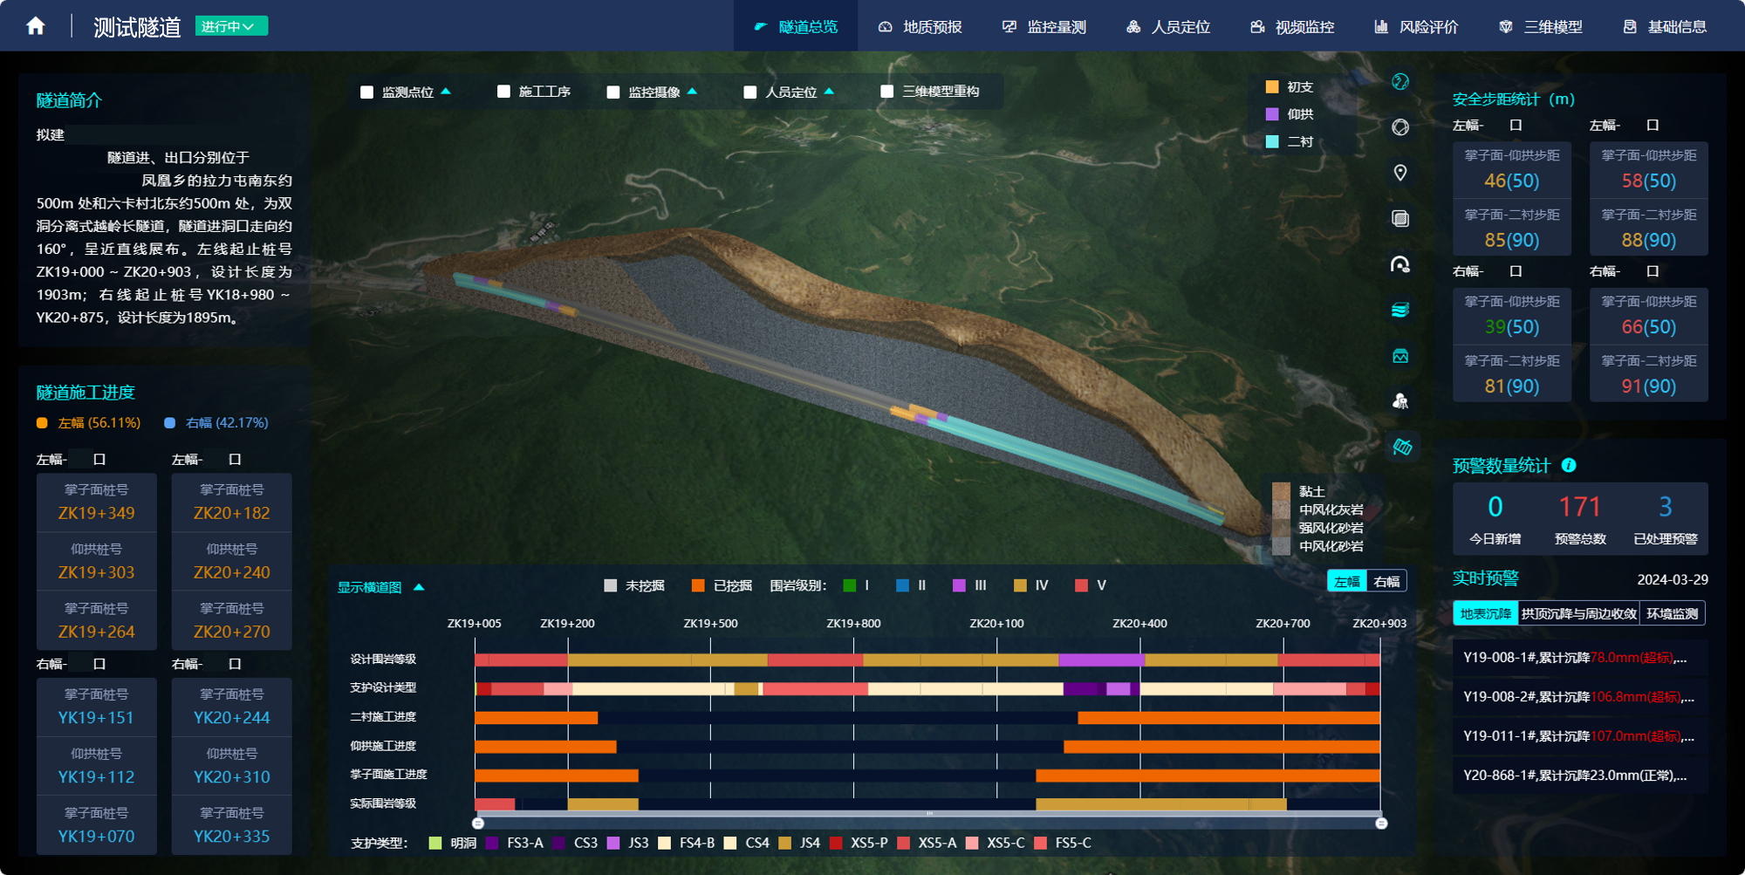The height and width of the screenshot is (875, 1745).
Task: Open info icon beside 预警数量统计
Action: pyautogui.click(x=1569, y=465)
